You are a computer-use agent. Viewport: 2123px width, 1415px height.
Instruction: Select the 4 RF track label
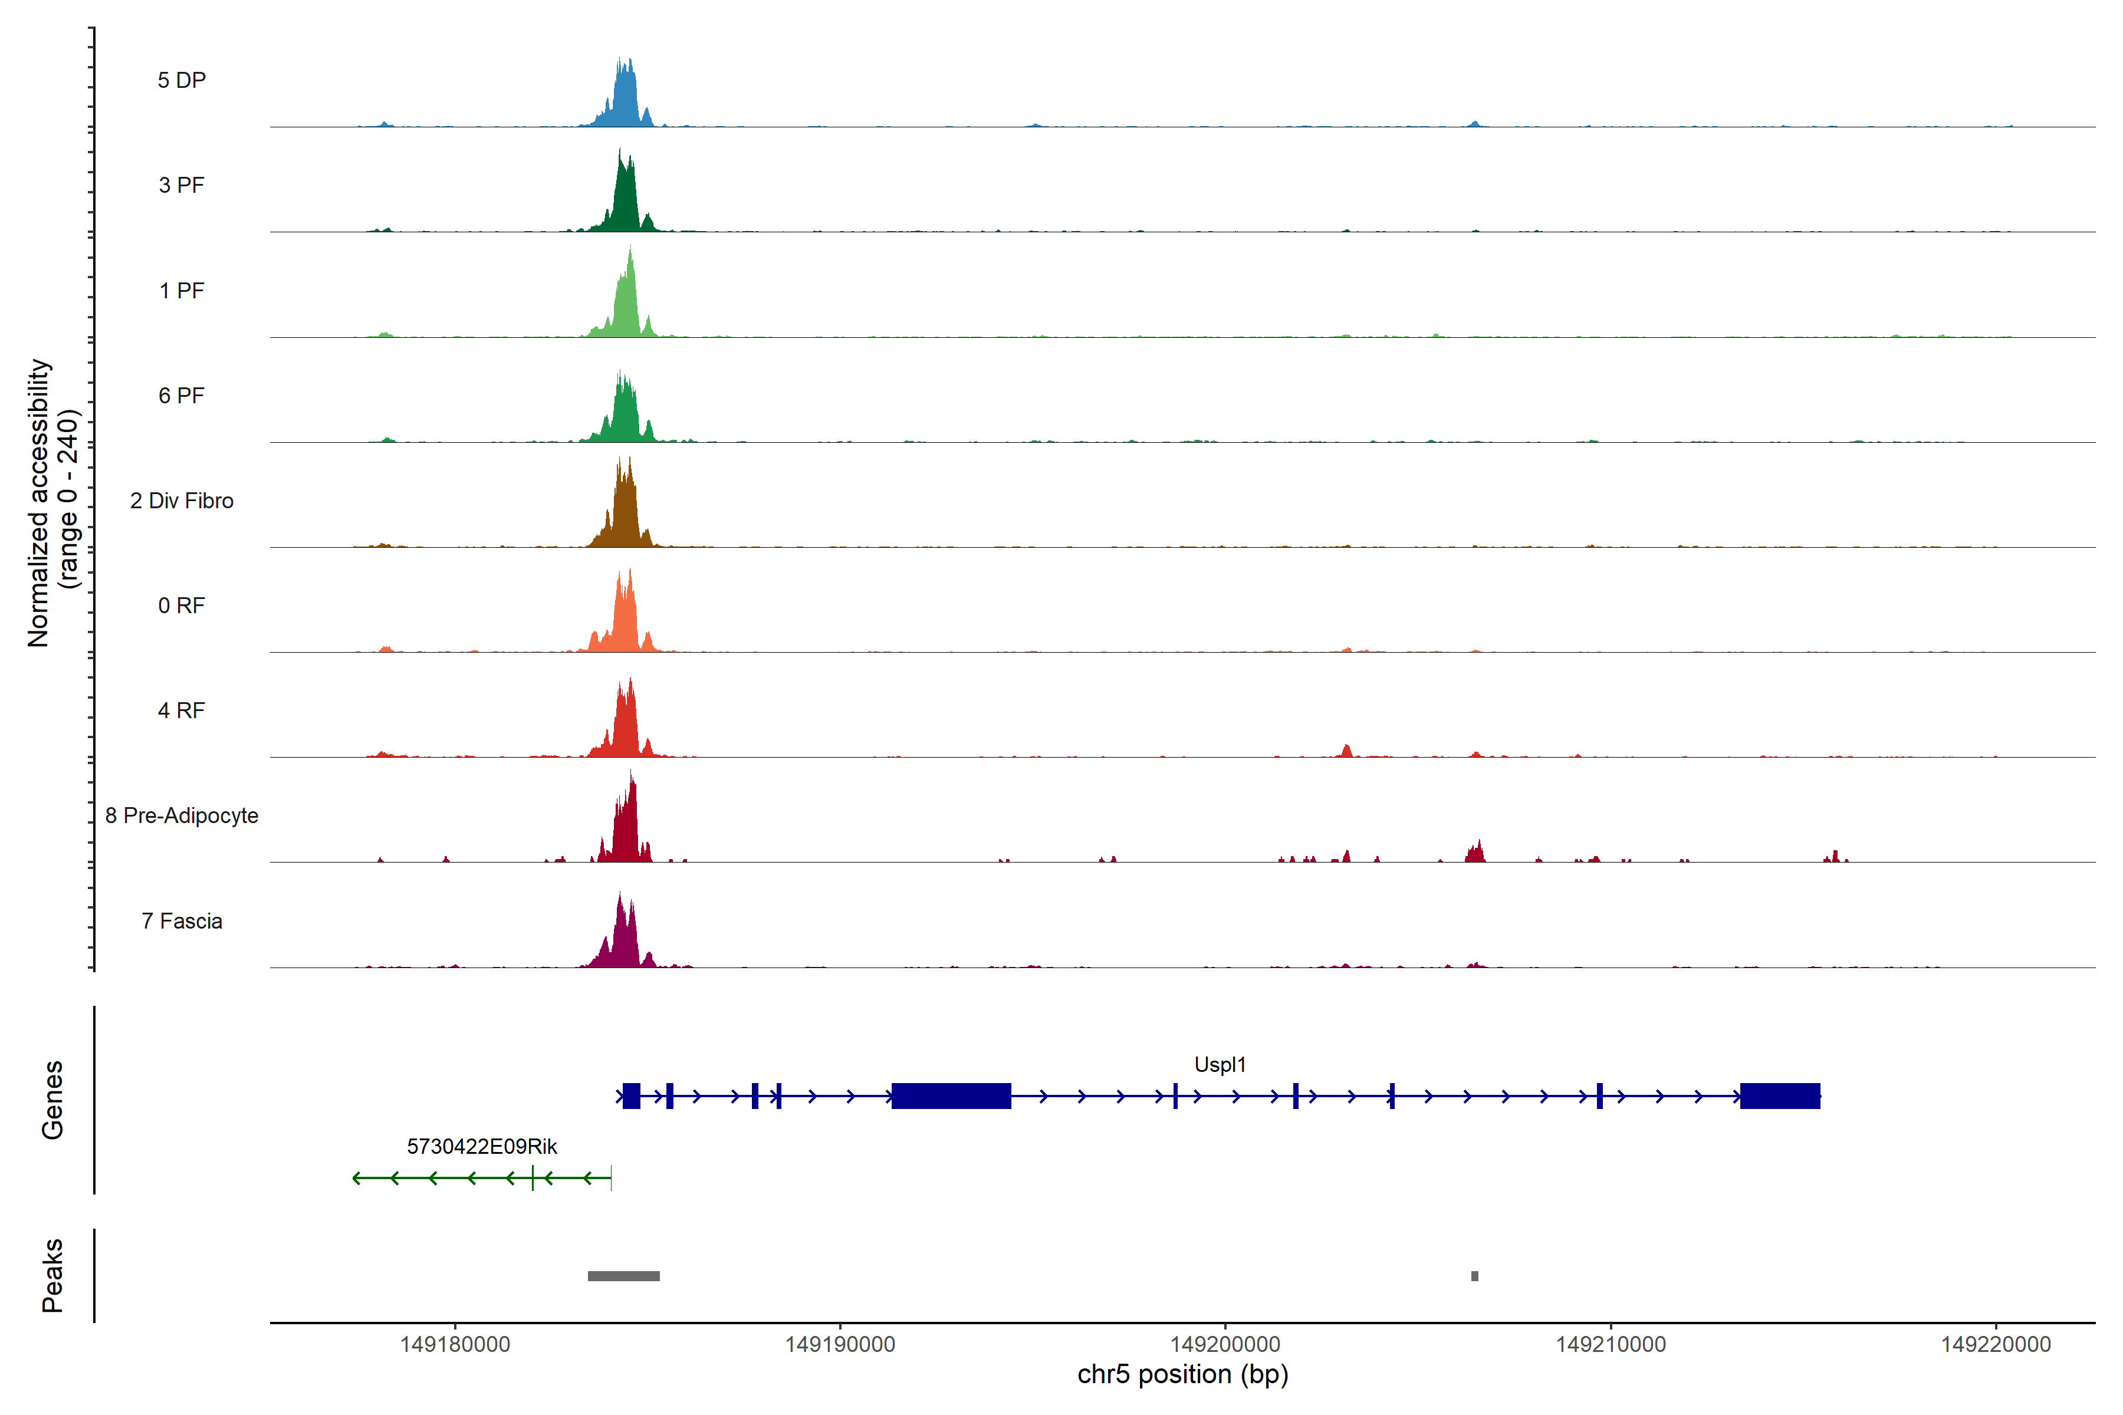pos(182,711)
